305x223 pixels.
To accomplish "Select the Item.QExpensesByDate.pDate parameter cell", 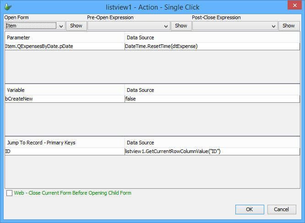I will (x=64, y=46).
